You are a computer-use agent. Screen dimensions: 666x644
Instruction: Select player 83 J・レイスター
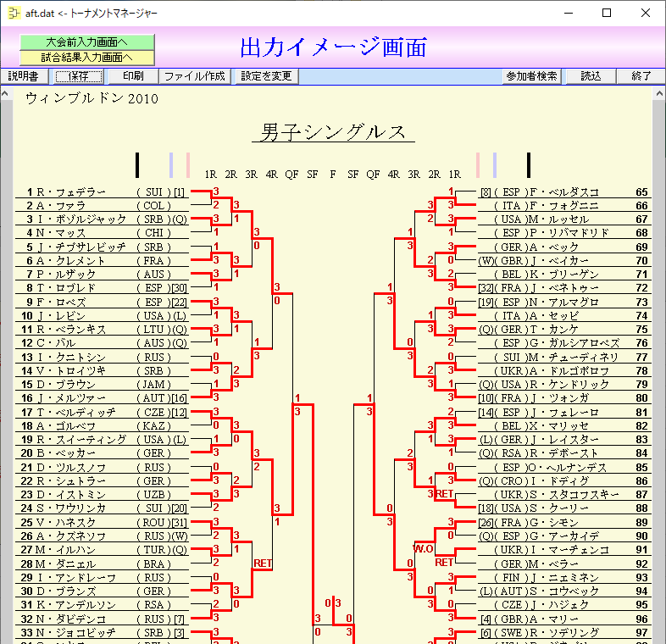[564, 439]
